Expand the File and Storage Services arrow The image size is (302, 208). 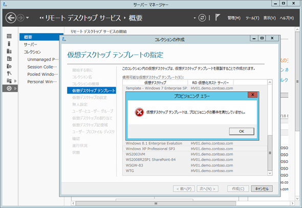(x=15, y=81)
